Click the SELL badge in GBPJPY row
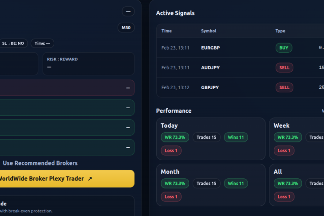Image resolution: width=324 pixels, height=216 pixels. coord(284,87)
